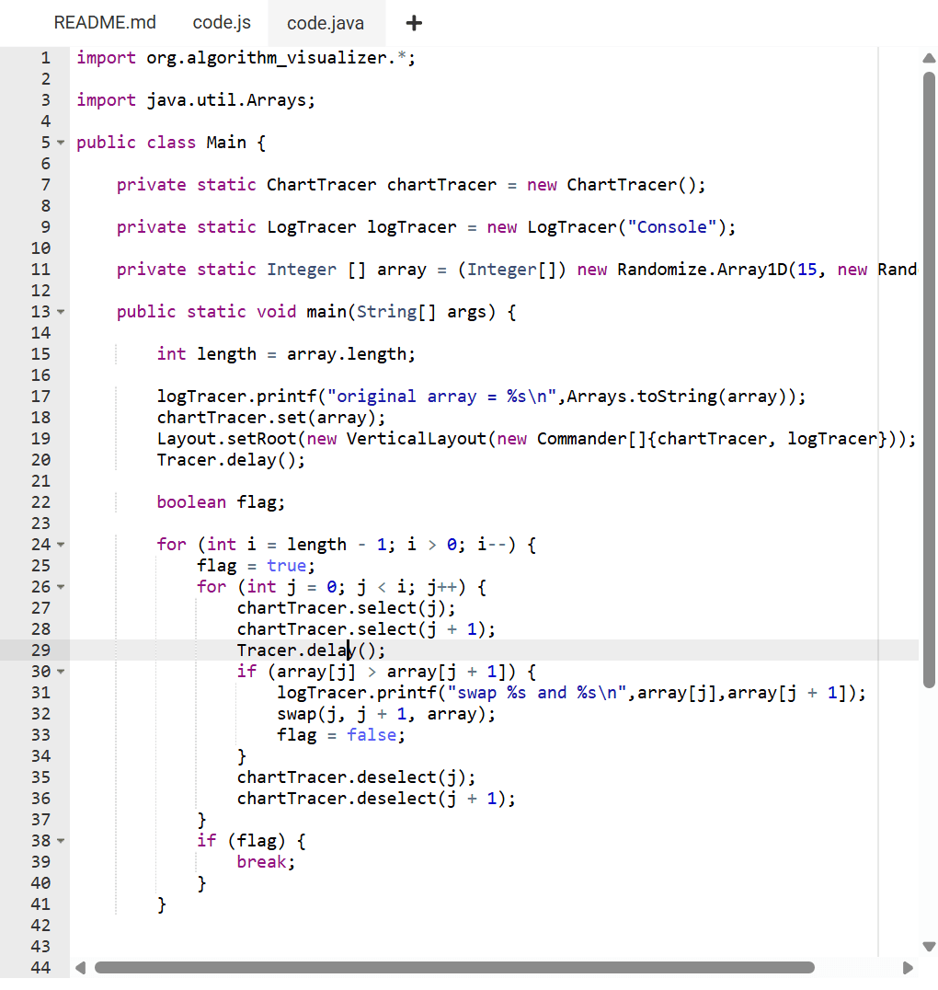The height and width of the screenshot is (990, 938).
Task: Click the horizontal scrollbar right arrow
Action: point(909,968)
